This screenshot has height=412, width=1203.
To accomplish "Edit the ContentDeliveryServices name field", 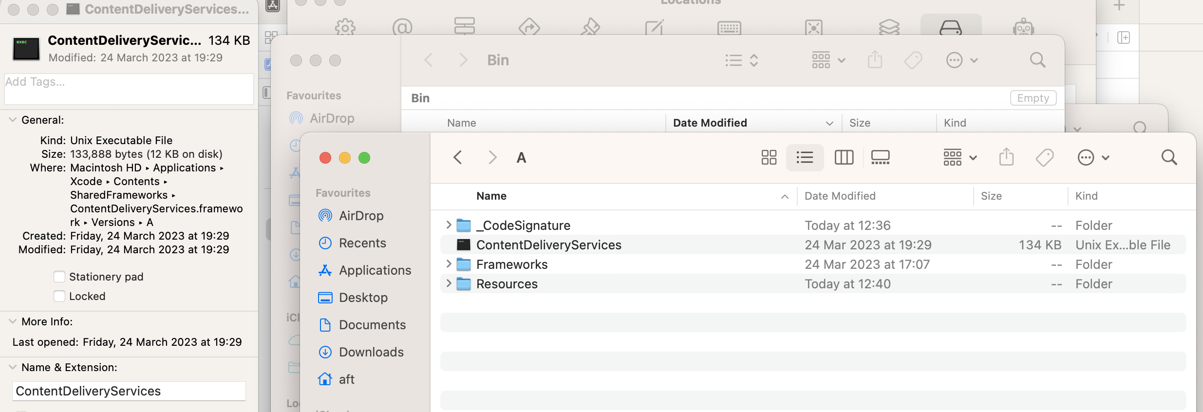I will (129, 391).
